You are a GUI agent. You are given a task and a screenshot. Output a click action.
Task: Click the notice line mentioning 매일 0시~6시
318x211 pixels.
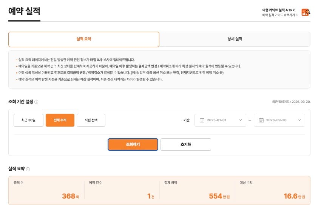pyautogui.click(x=77, y=60)
